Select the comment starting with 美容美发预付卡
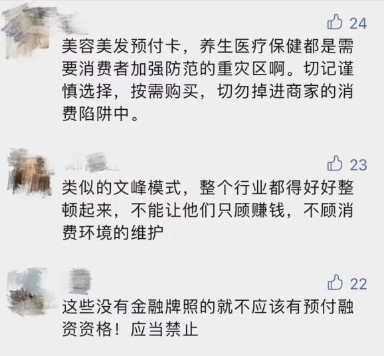The image size is (384, 356). click(x=208, y=80)
